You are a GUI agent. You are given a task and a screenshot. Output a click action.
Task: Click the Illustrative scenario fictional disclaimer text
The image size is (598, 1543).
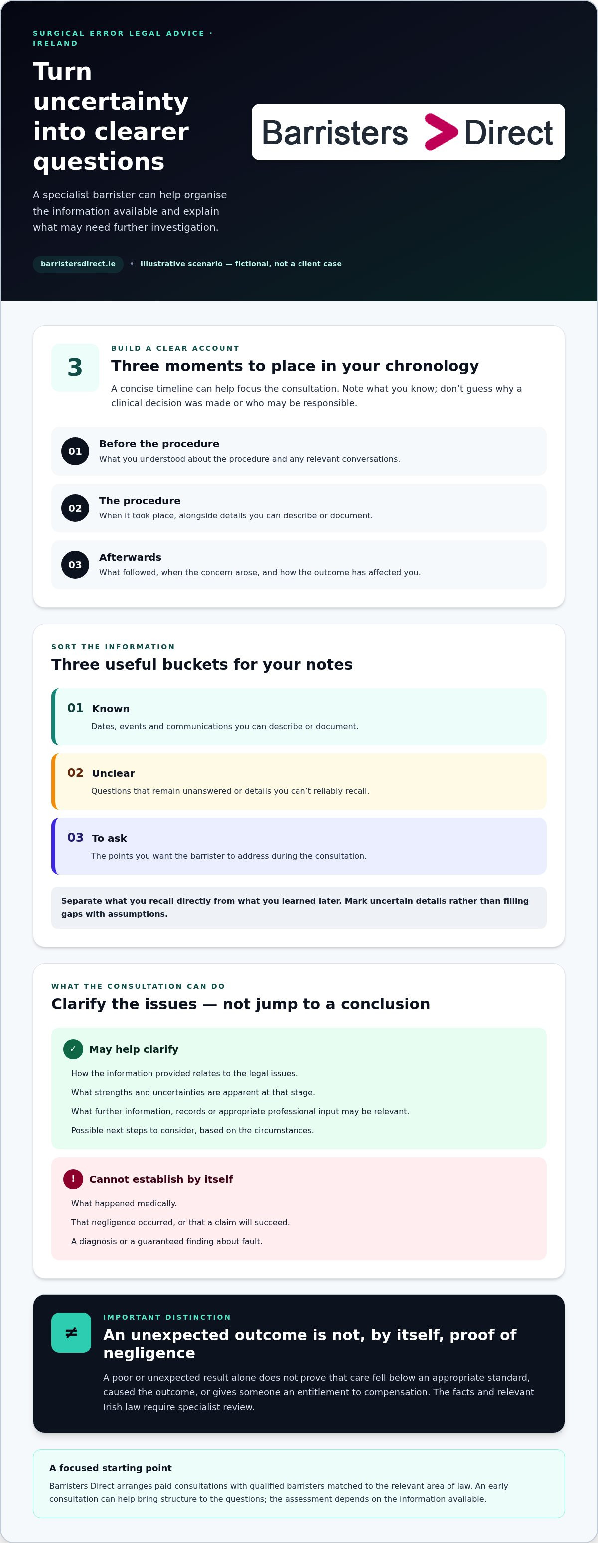click(241, 264)
